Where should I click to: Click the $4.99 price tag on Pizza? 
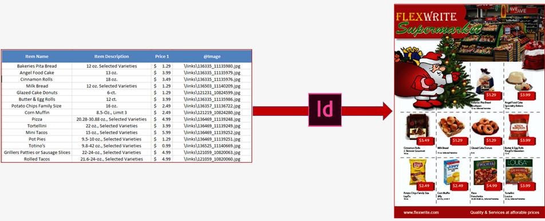tap(491, 186)
